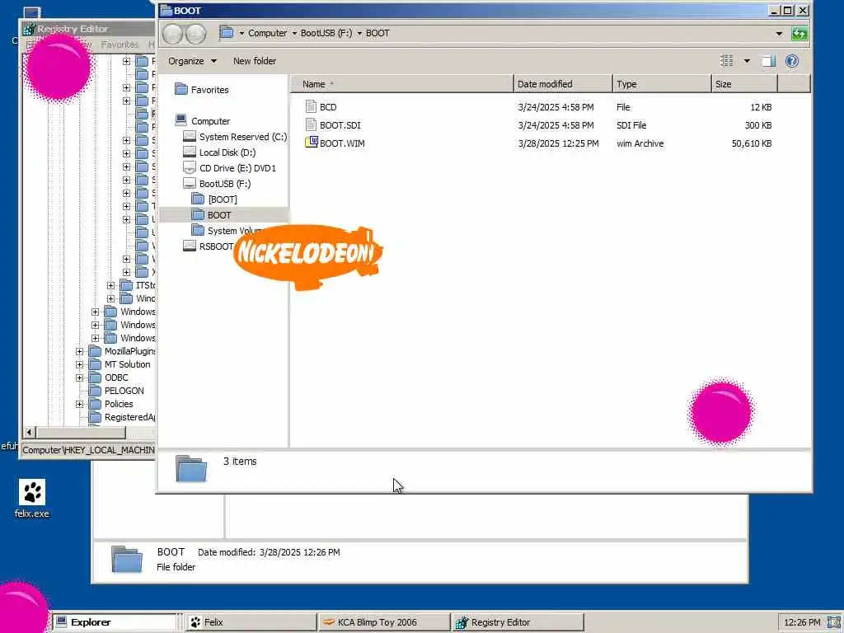Click the BOOT window title bar folder icon
The image size is (844, 633).
point(166,10)
